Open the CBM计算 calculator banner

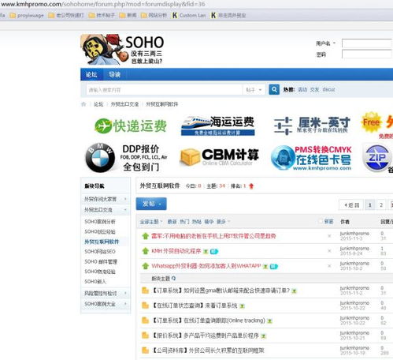coord(219,157)
